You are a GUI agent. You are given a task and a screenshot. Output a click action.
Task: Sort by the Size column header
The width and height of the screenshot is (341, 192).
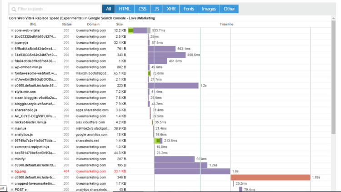click(119, 25)
